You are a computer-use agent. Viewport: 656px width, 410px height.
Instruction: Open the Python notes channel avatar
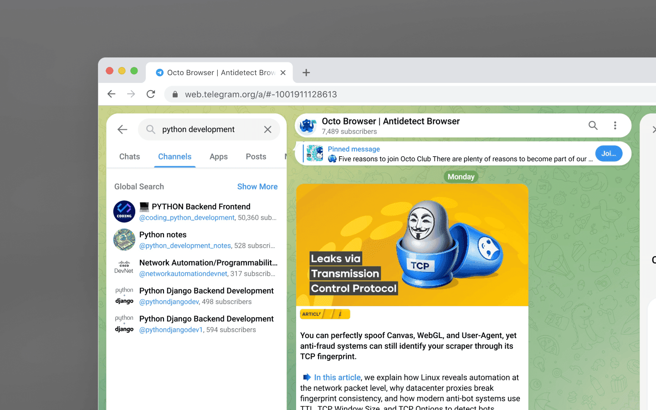click(x=124, y=240)
